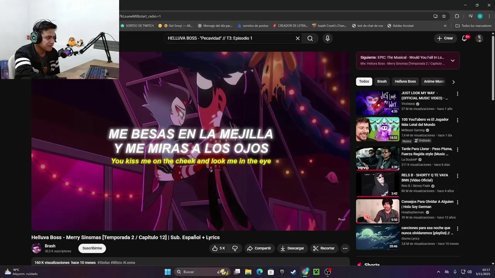Viewport: 495px width, 278px height.
Task: Open Brash channel avatar
Action: coord(37,248)
